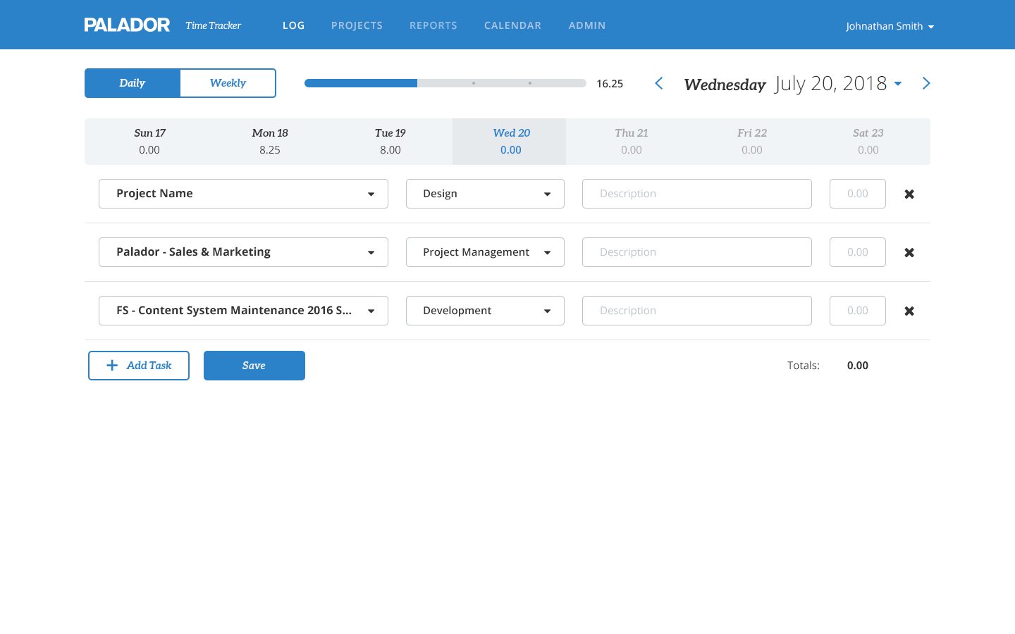Select the Thu 21 day tab

pos(632,142)
